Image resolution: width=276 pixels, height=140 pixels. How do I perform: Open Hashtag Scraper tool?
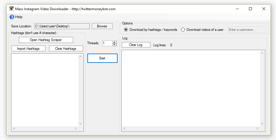coord(46,40)
